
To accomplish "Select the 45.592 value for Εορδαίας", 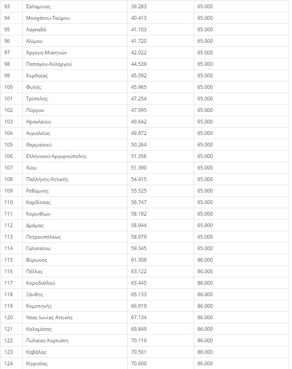I will click(x=139, y=76).
